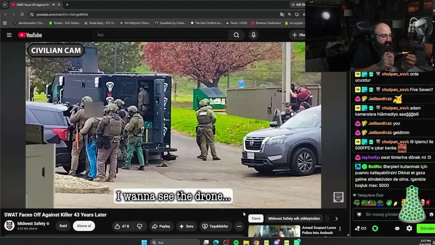Click the video title SWAT Faces Off text
The width and height of the screenshot is (435, 245).
click(55, 215)
